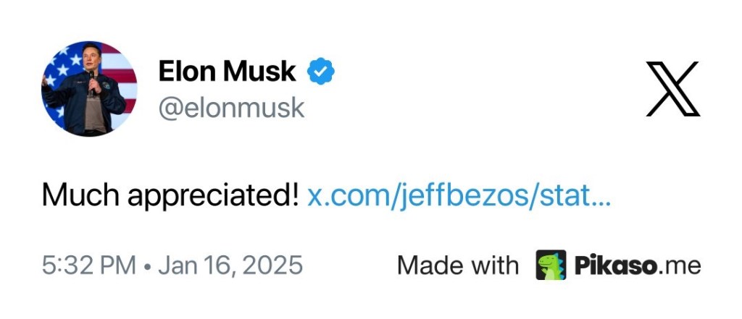Click the X logo

[x=672, y=89]
